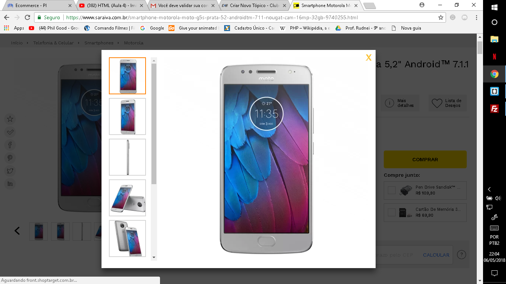Click the browser forward arrow
Image resolution: width=506 pixels, height=284 pixels.
coord(17,17)
